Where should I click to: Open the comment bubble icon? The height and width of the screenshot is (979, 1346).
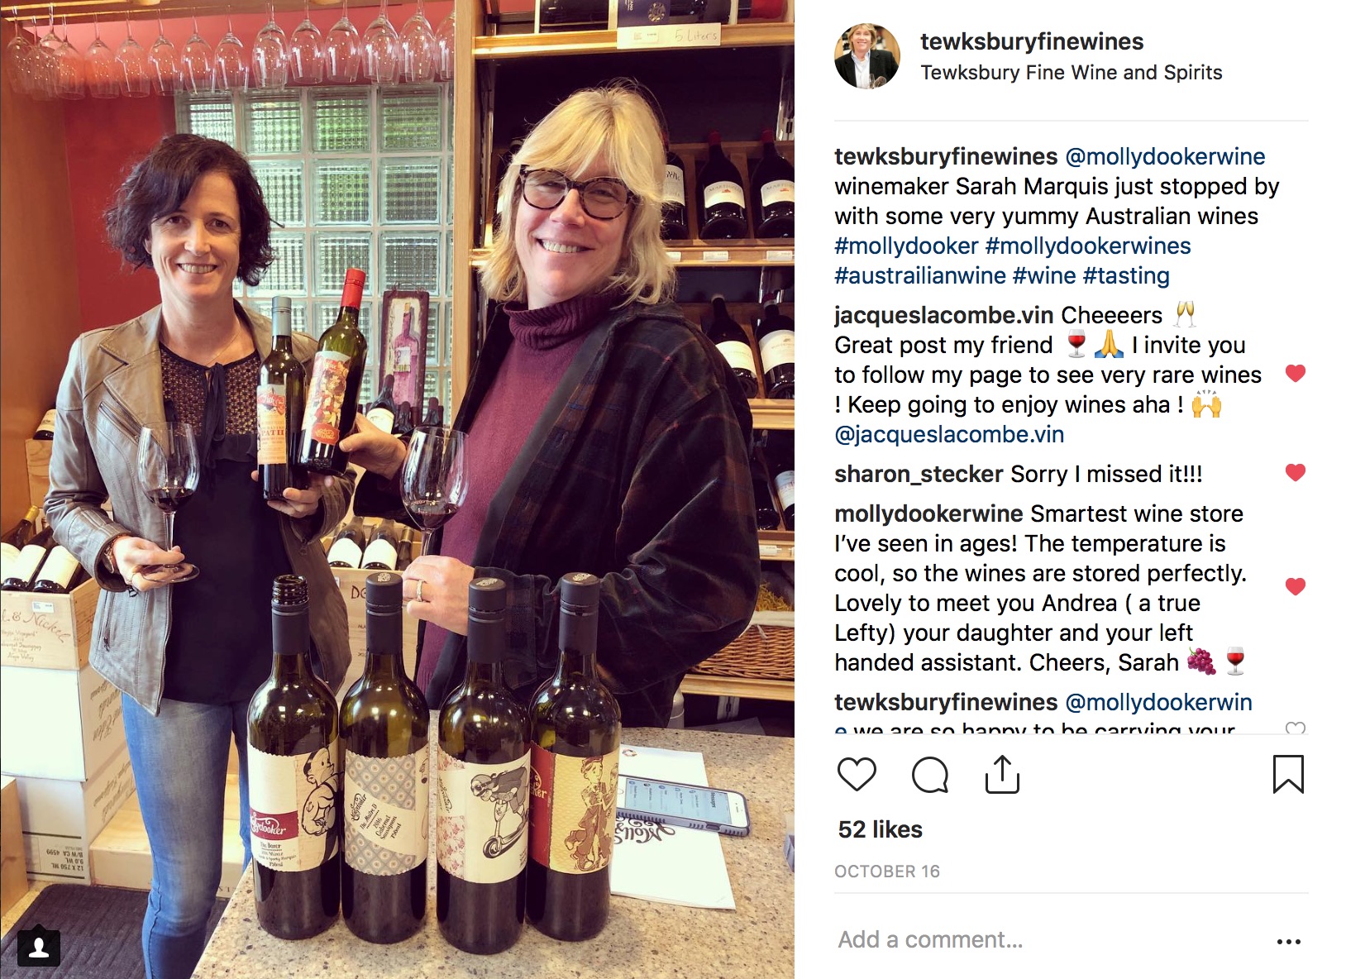pos(929,775)
